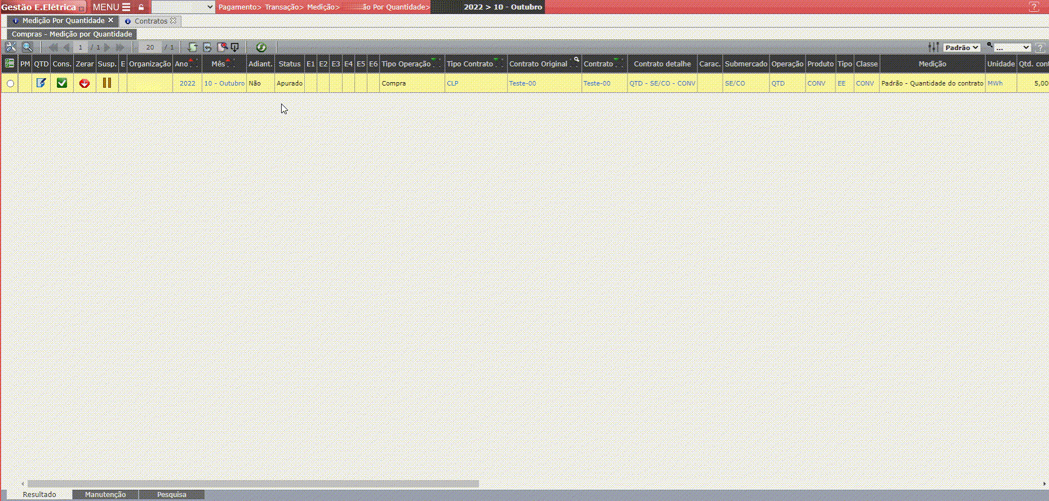Click the '10 - Outubro' month link
The image size is (1049, 501).
point(224,83)
